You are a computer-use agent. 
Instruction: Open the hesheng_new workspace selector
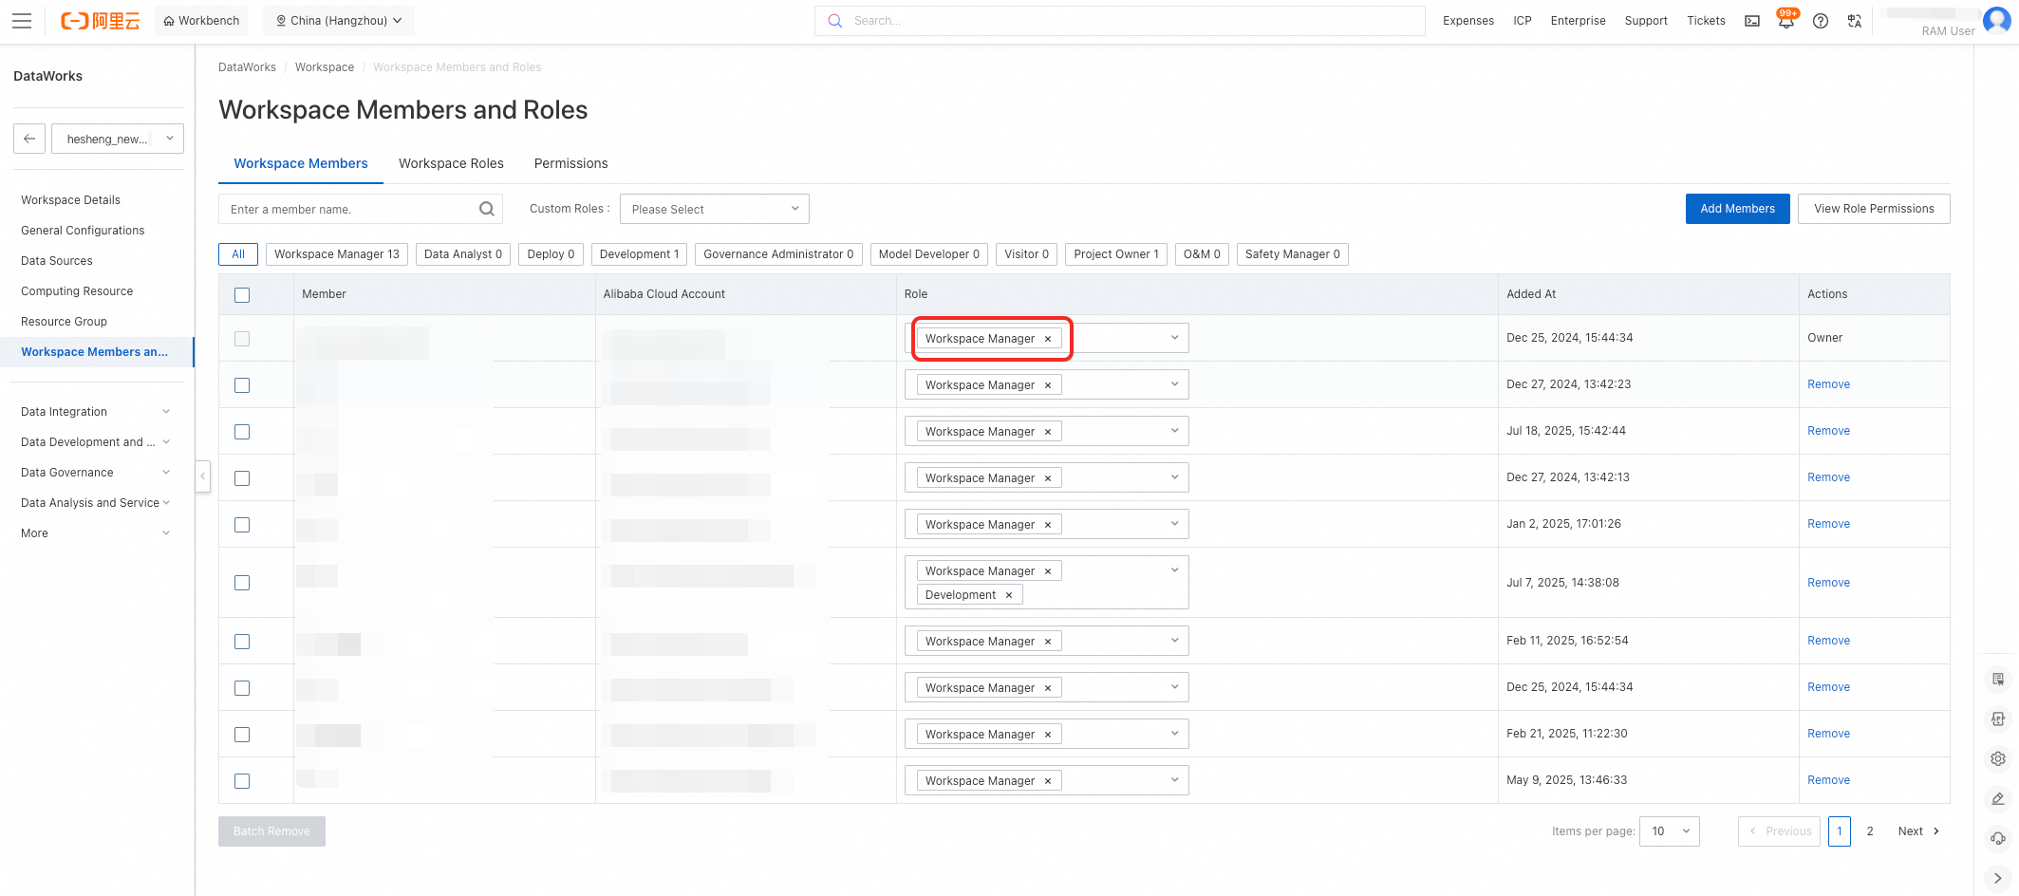117,139
